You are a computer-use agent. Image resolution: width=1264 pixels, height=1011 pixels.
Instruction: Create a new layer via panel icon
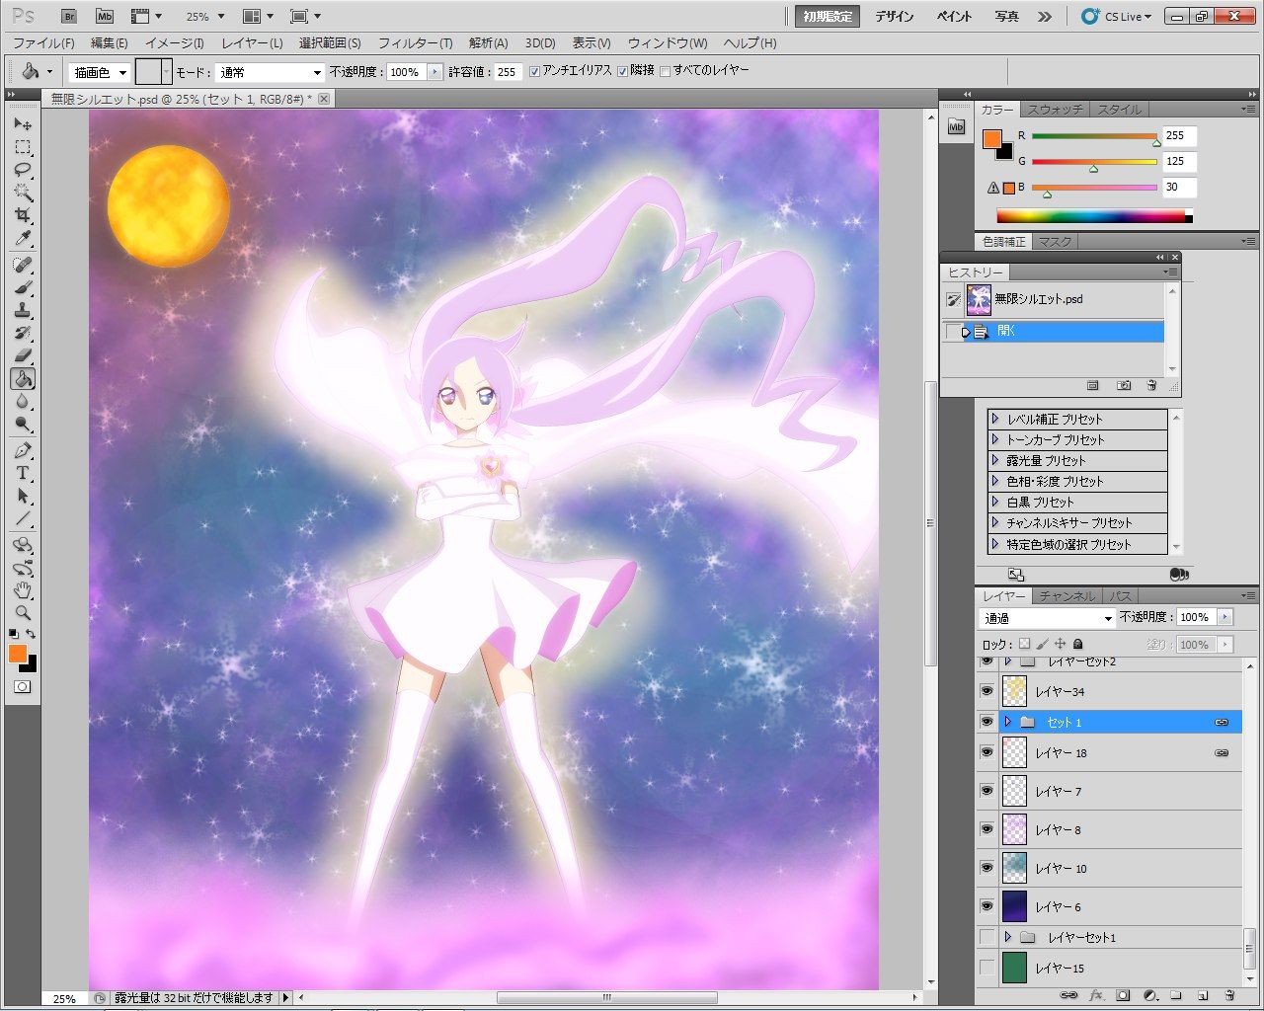coord(1203,995)
